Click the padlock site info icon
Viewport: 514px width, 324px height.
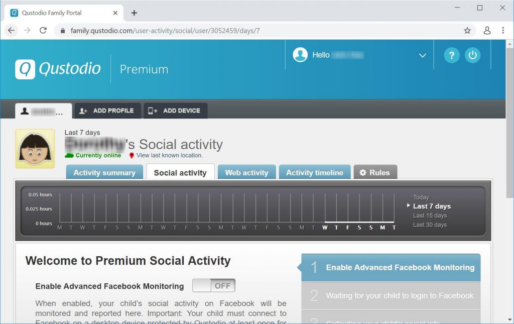pyautogui.click(x=63, y=31)
